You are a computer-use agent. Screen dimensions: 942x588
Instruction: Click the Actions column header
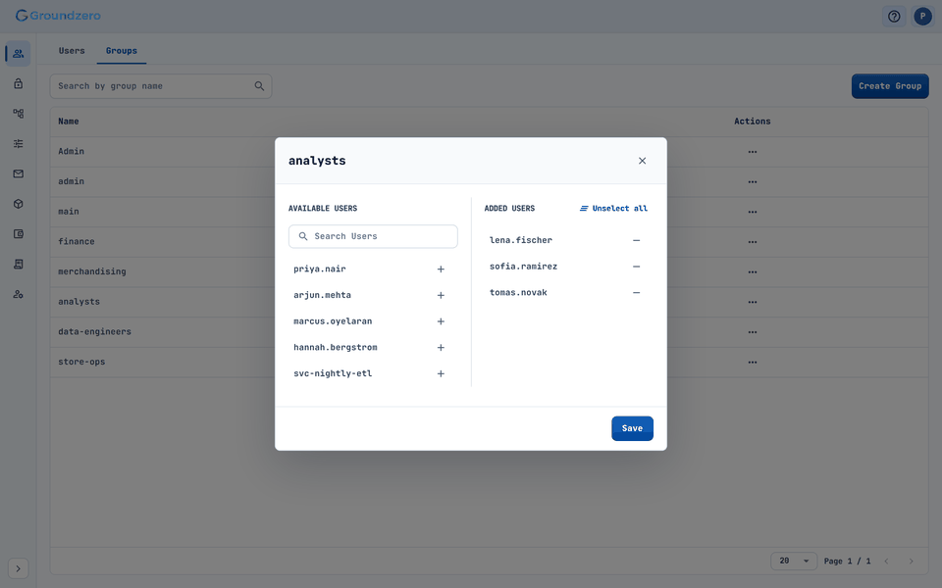click(x=753, y=122)
